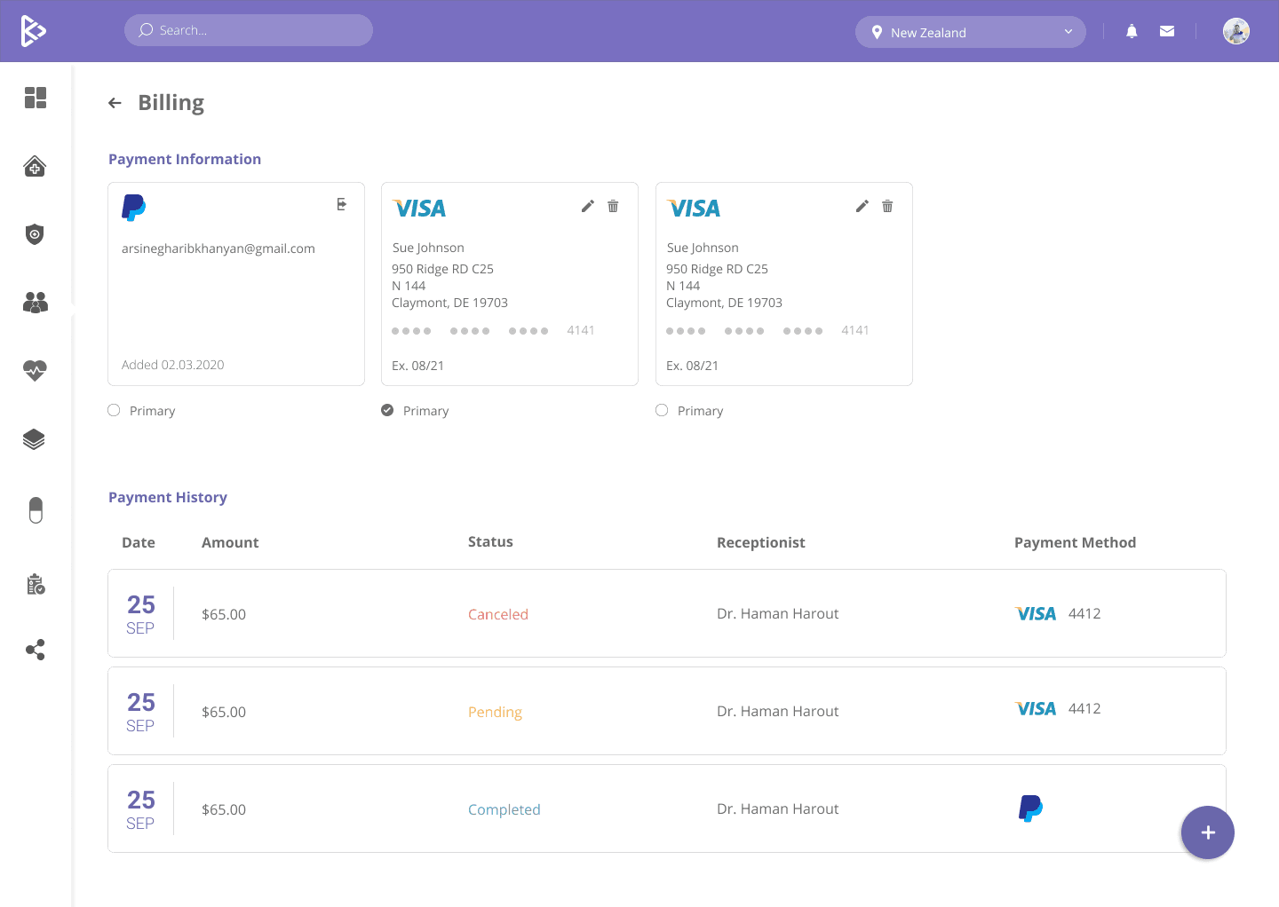
Task: Open the shield security section in sidebar
Action: point(34,234)
